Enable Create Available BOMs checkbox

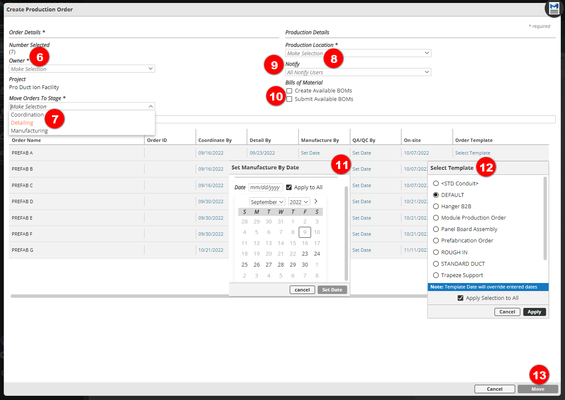(289, 91)
